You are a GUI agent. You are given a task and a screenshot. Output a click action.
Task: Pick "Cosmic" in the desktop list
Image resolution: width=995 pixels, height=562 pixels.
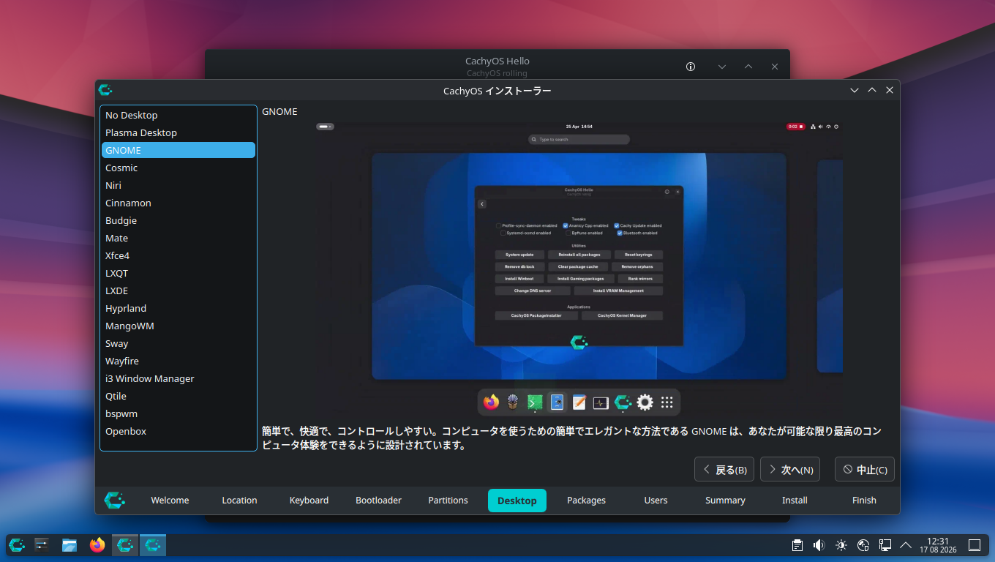[x=179, y=168]
